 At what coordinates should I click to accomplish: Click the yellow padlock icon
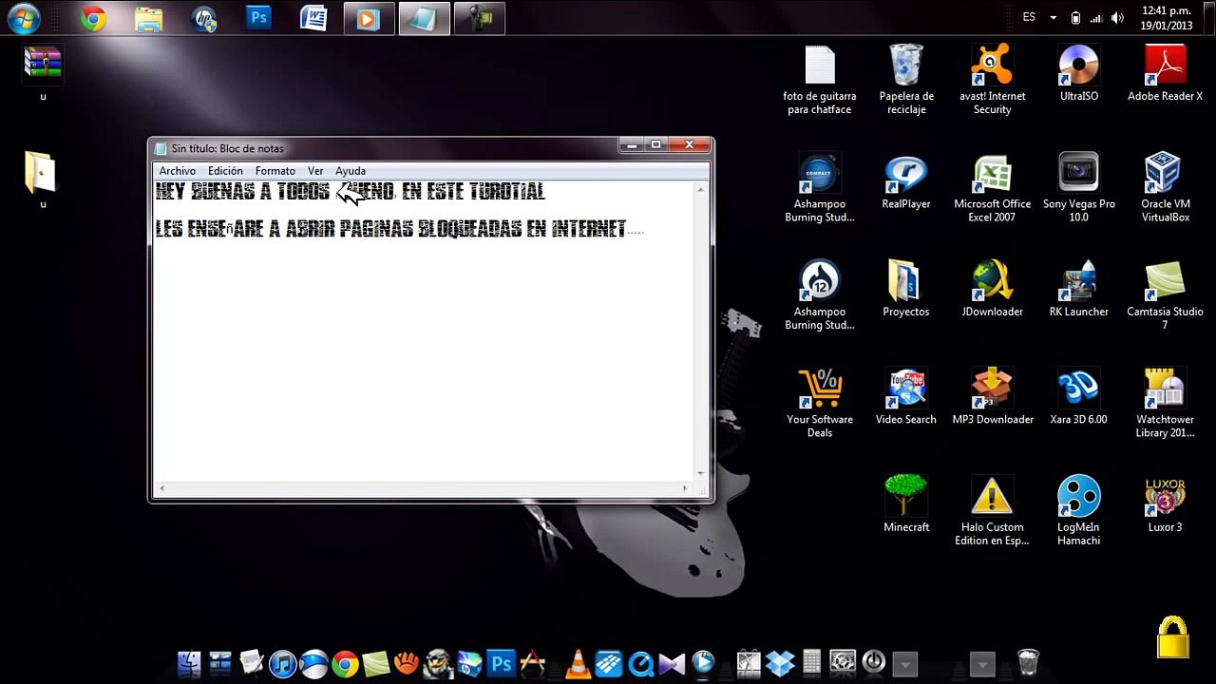point(1172,637)
